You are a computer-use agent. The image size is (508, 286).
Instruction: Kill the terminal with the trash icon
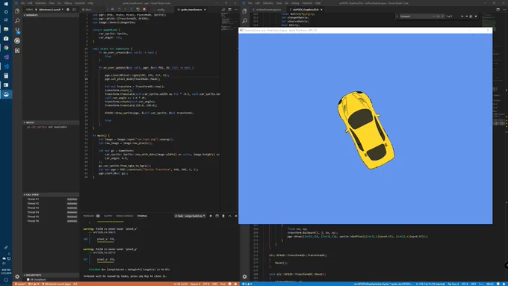(x=223, y=216)
